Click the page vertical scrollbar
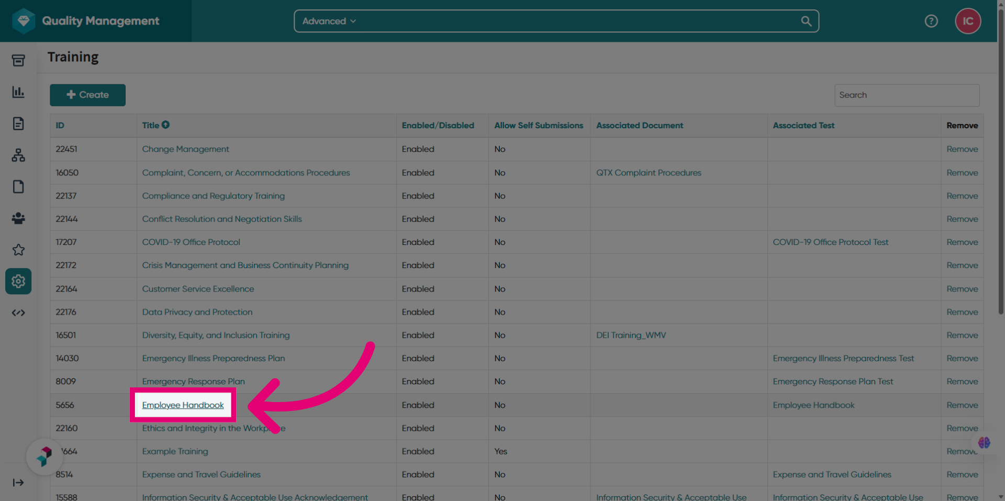Viewport: 1005px width, 501px height. click(1001, 157)
